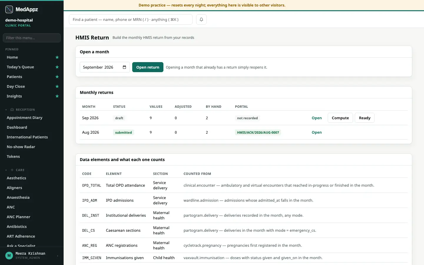Open International Patients
Viewport: 424px width, 265px height.
click(x=27, y=137)
